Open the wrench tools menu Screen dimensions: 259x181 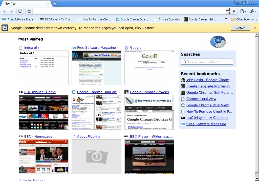click(x=253, y=11)
